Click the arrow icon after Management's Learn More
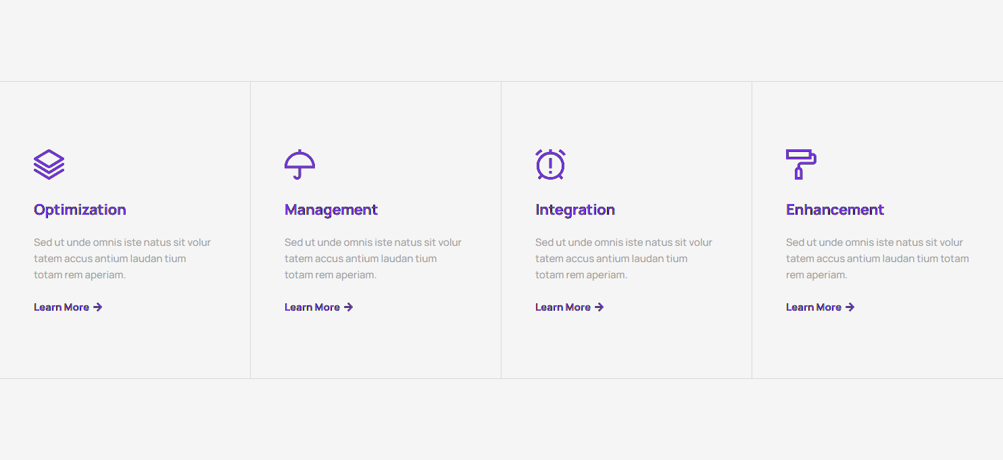This screenshot has width=1003, height=460. 349,307
